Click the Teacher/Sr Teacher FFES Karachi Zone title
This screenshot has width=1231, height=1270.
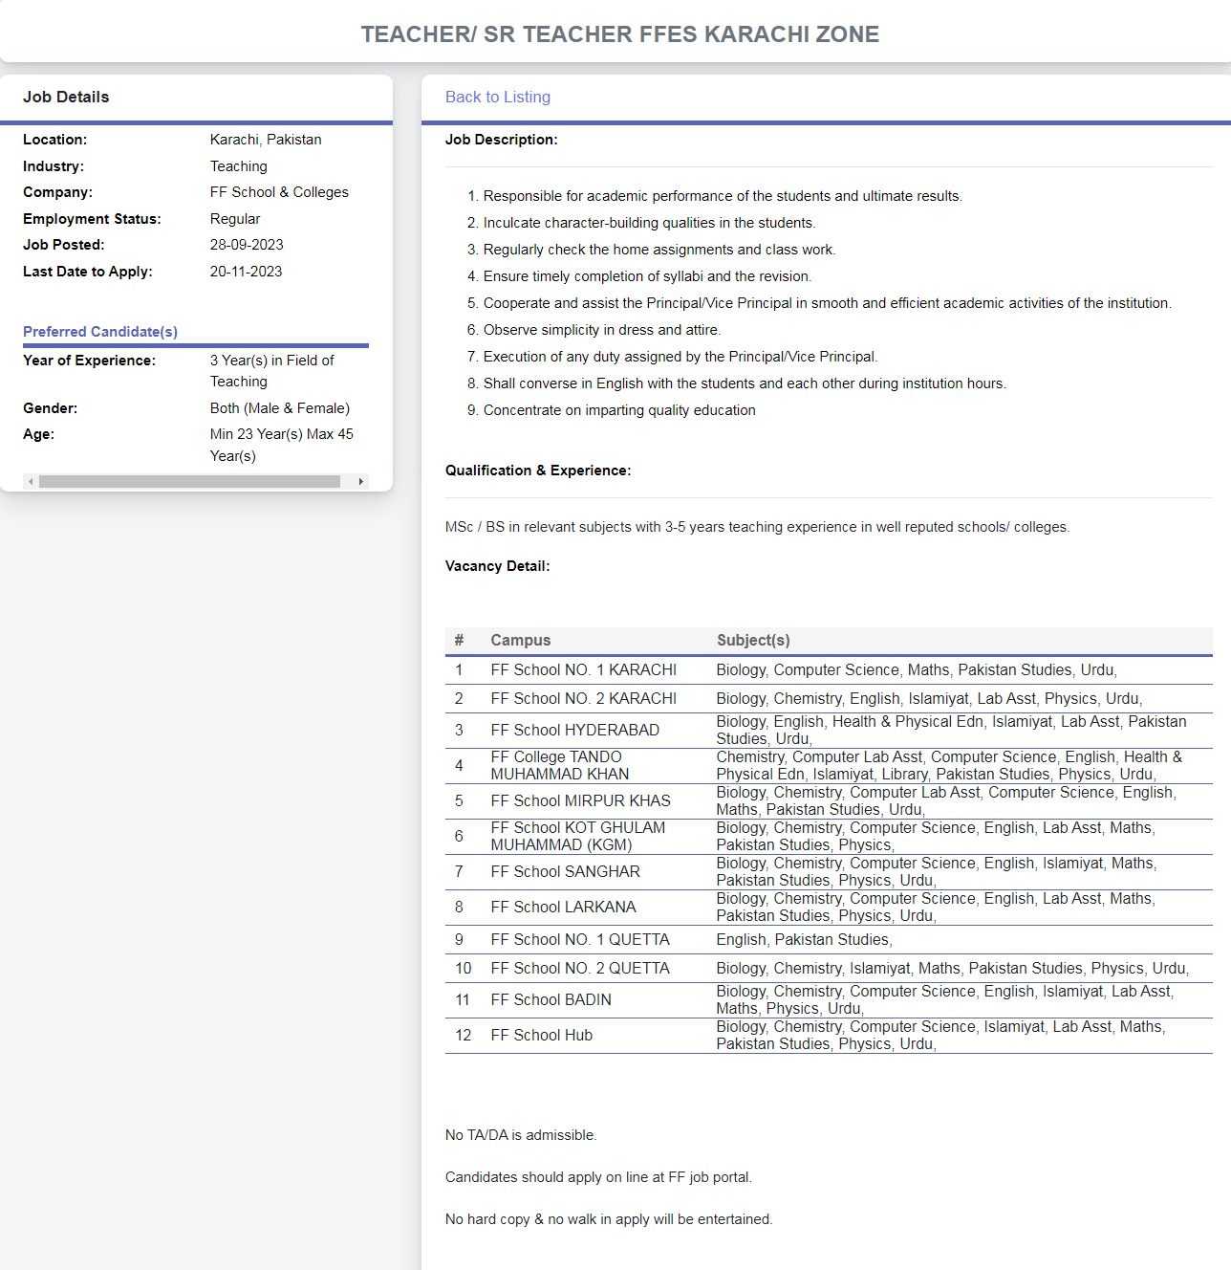click(x=619, y=34)
